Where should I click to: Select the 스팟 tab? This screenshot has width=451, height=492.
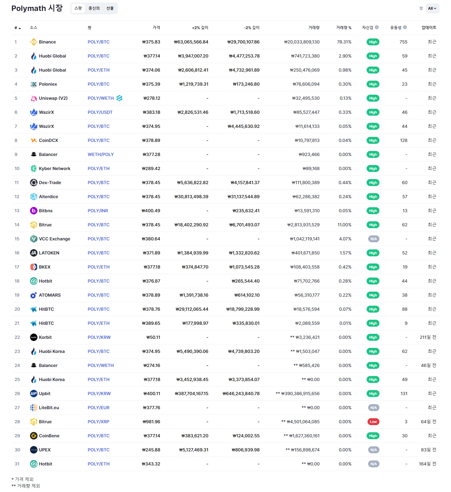[78, 8]
